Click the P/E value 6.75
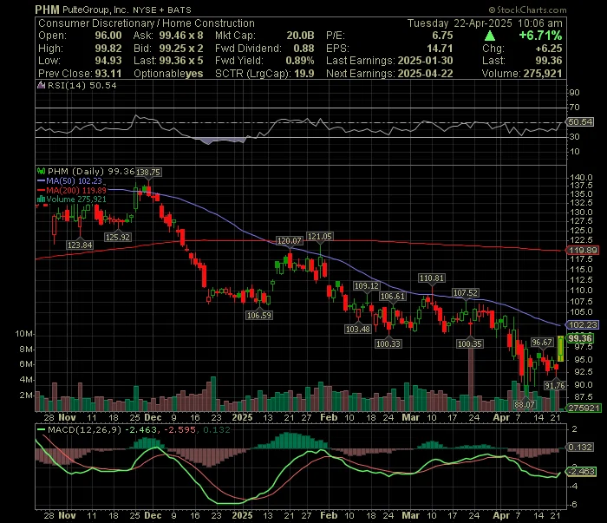 pos(442,36)
